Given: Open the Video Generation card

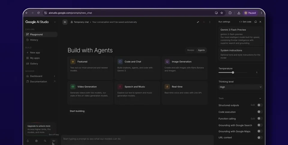Looking at the screenshot, I should pos(90,93).
